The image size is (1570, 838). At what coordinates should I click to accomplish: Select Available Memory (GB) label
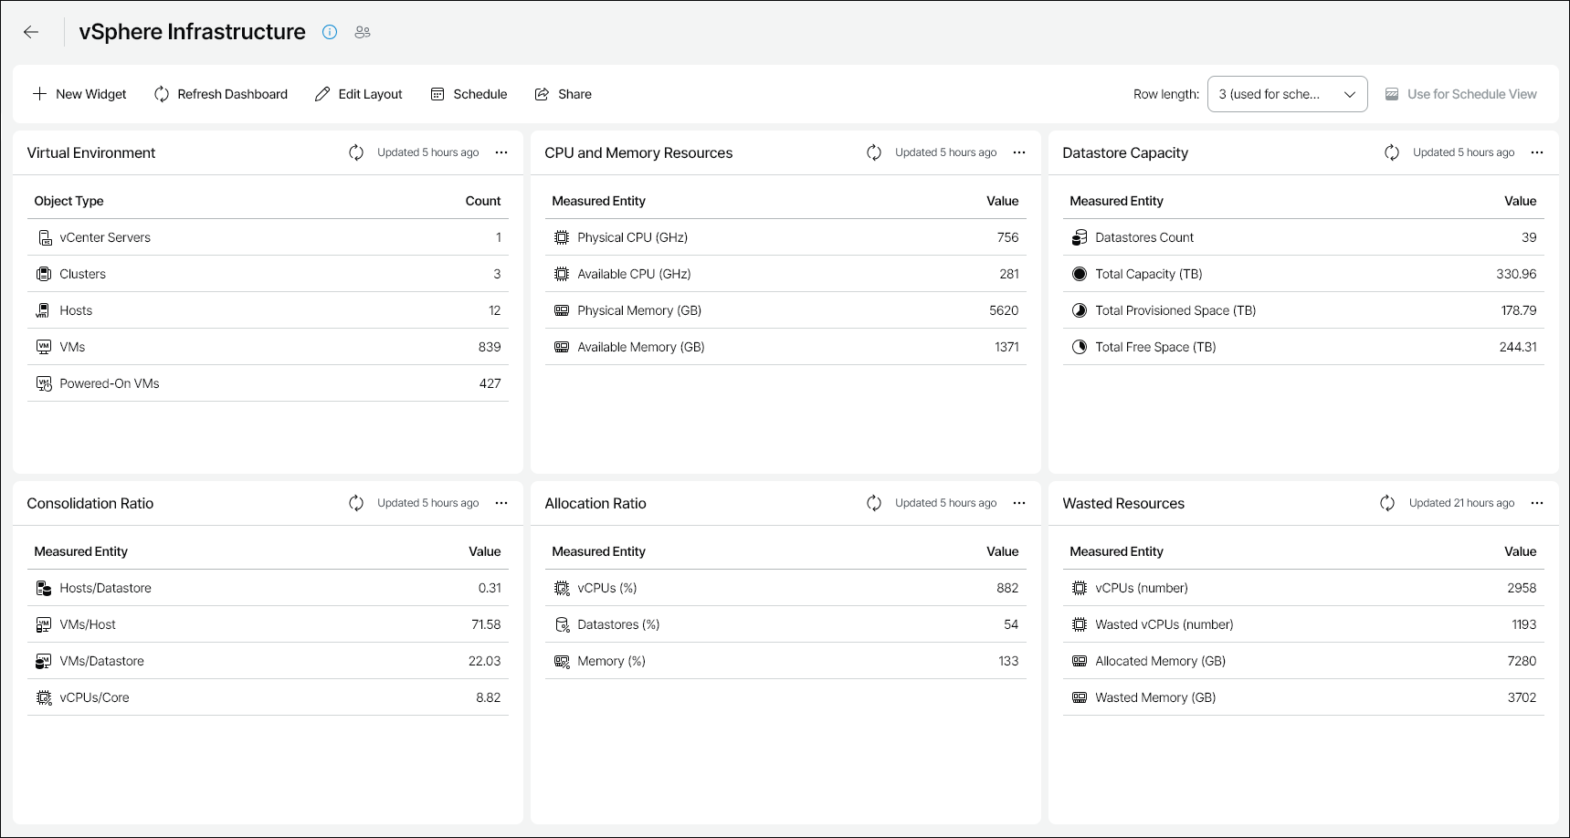pos(641,347)
